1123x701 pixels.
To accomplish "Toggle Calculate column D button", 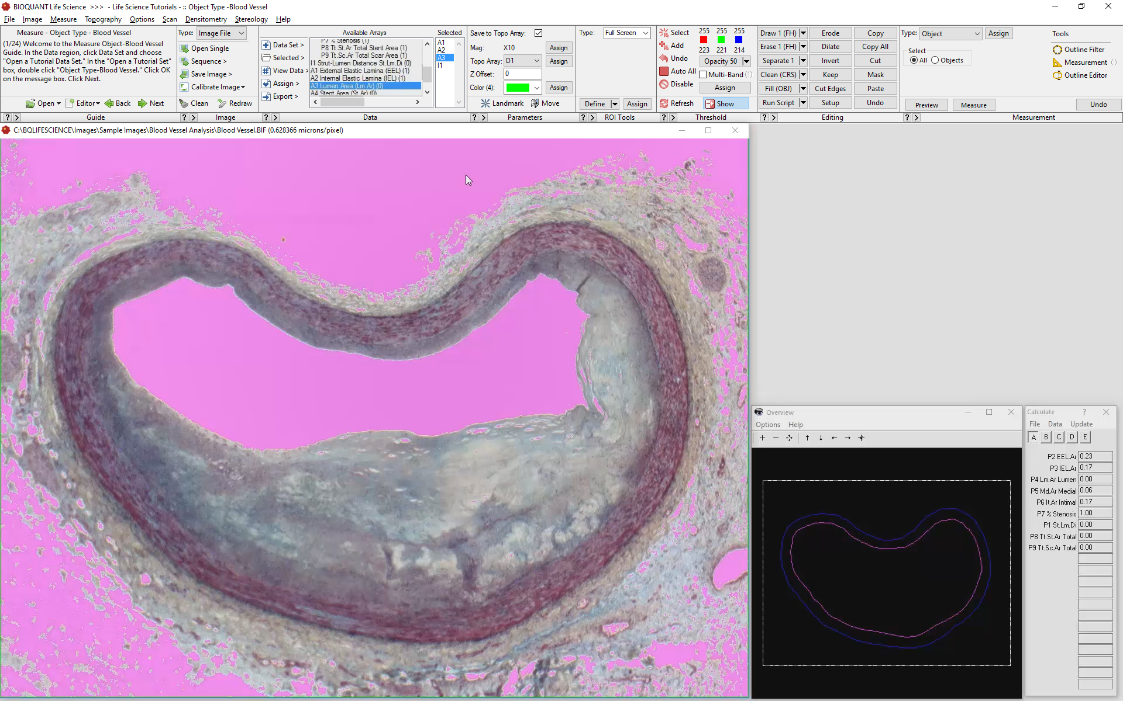I will click(1072, 437).
